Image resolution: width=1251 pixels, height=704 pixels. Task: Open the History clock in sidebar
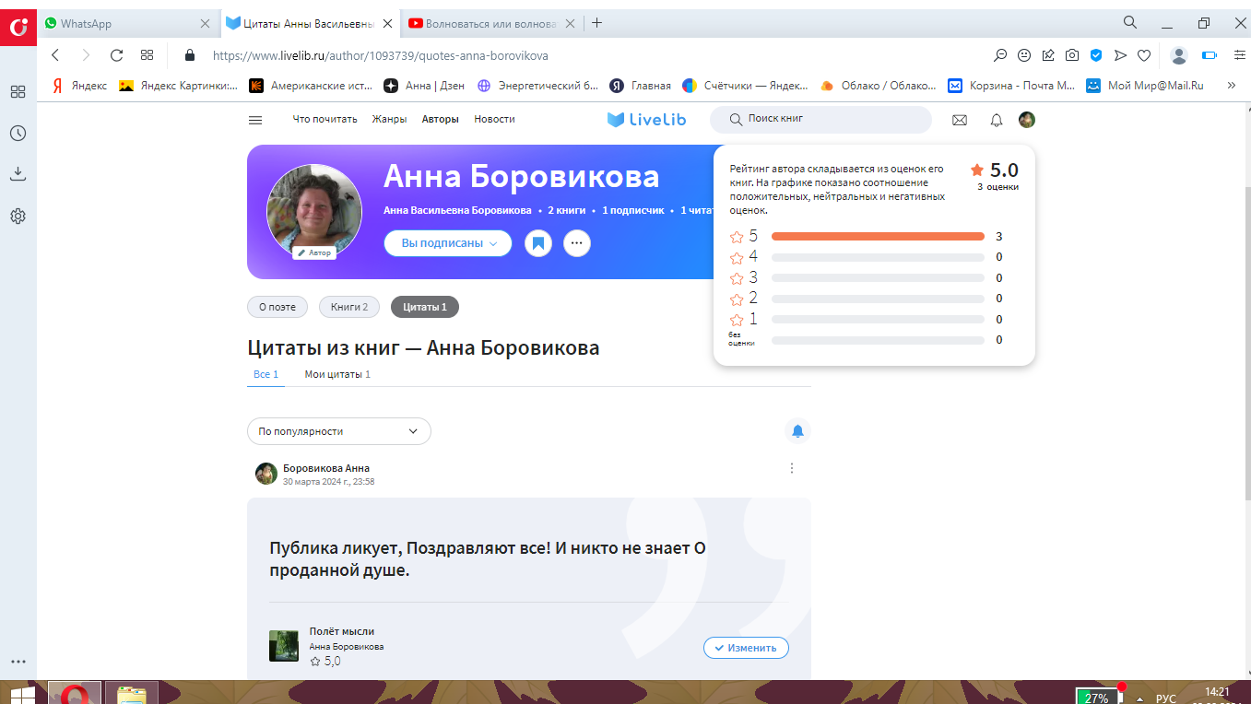(18, 134)
